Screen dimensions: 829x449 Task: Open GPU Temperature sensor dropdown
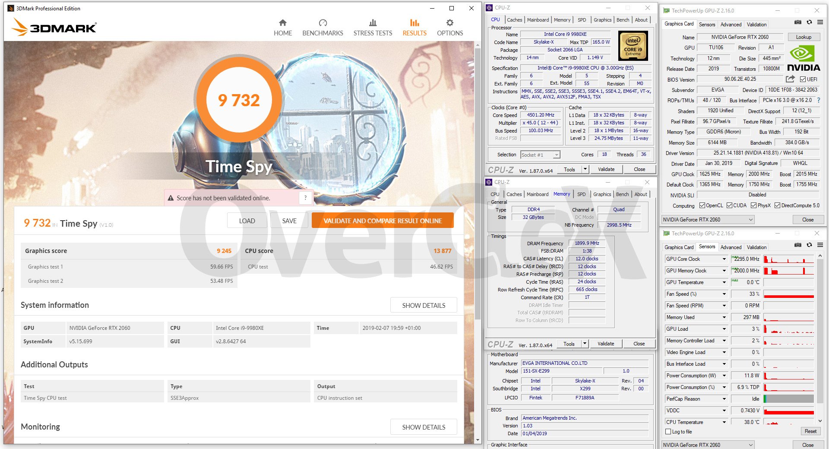tap(724, 282)
